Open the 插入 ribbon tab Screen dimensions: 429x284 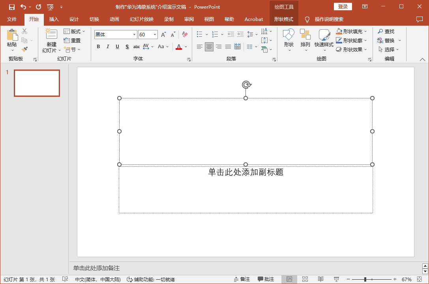click(x=54, y=19)
